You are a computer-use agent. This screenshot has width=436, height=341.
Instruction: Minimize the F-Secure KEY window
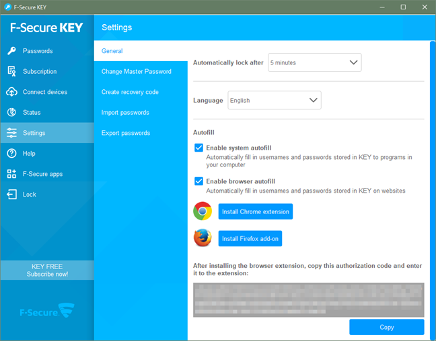pos(382,7)
